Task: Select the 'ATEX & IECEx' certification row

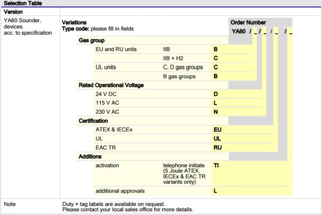Action: [x=114, y=130]
